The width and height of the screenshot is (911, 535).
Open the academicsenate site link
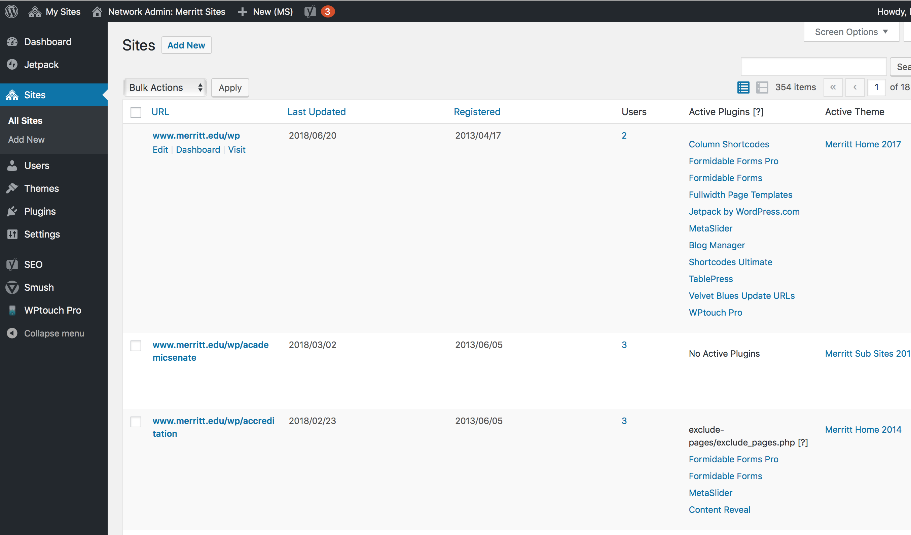[210, 351]
